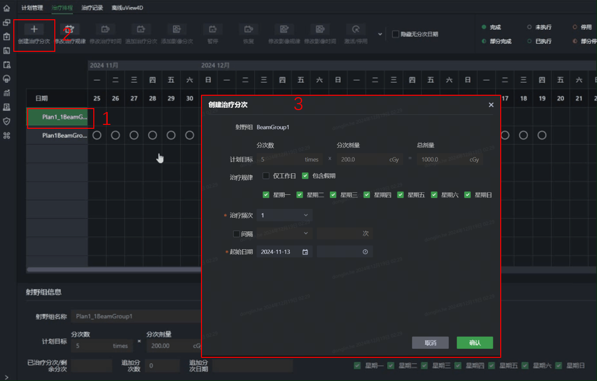Open the 治疗频次 dropdown
This screenshot has width=597, height=381.
coord(284,215)
